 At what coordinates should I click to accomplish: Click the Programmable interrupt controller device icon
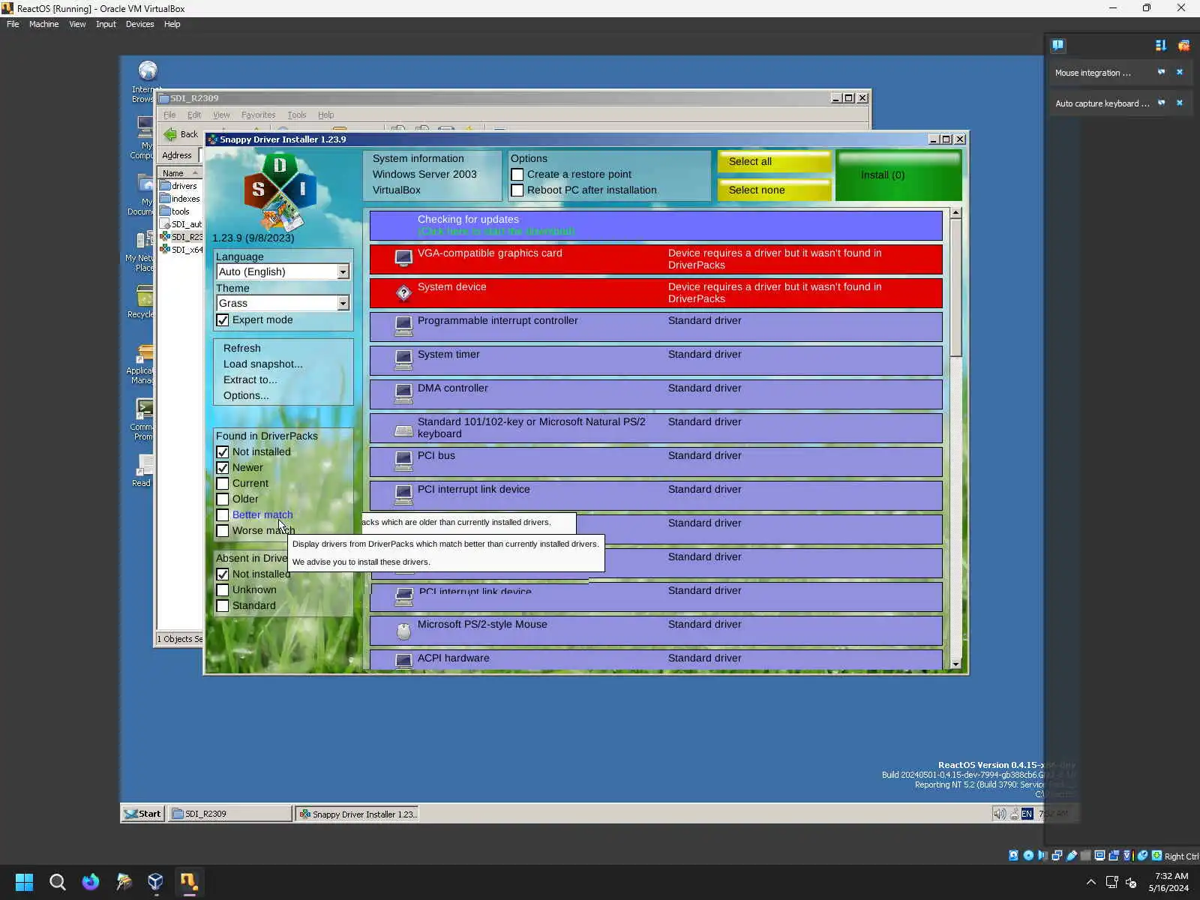403,326
